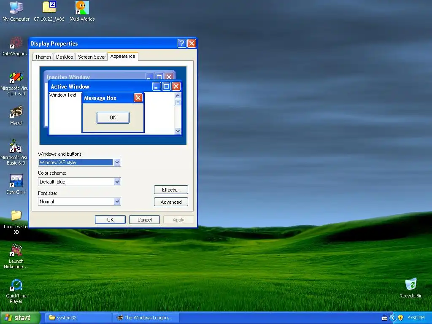Image resolution: width=432 pixels, height=324 pixels.
Task: Click the Advanced button
Action: 171,202
